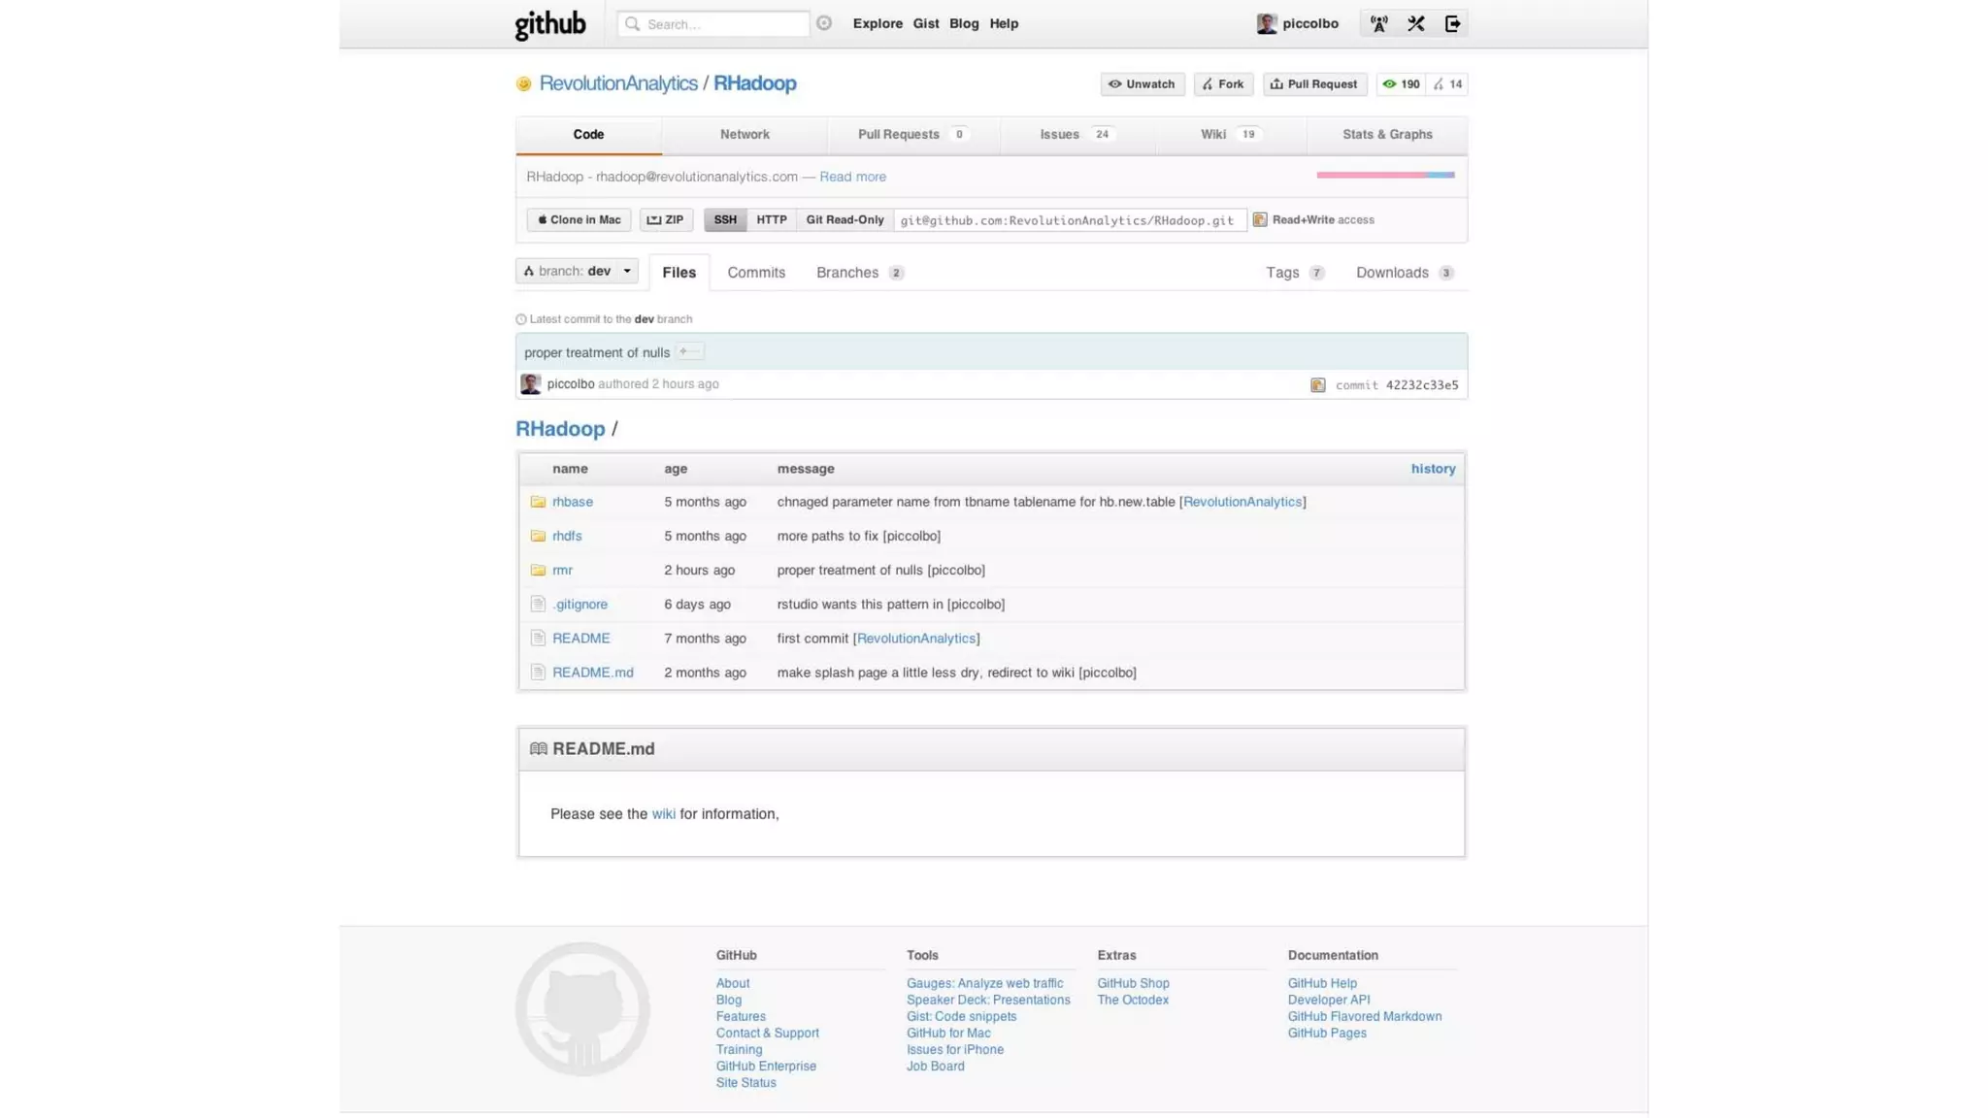The width and height of the screenshot is (1988, 1118).
Task: Click the watchers eye count 190
Action: coord(1401,84)
